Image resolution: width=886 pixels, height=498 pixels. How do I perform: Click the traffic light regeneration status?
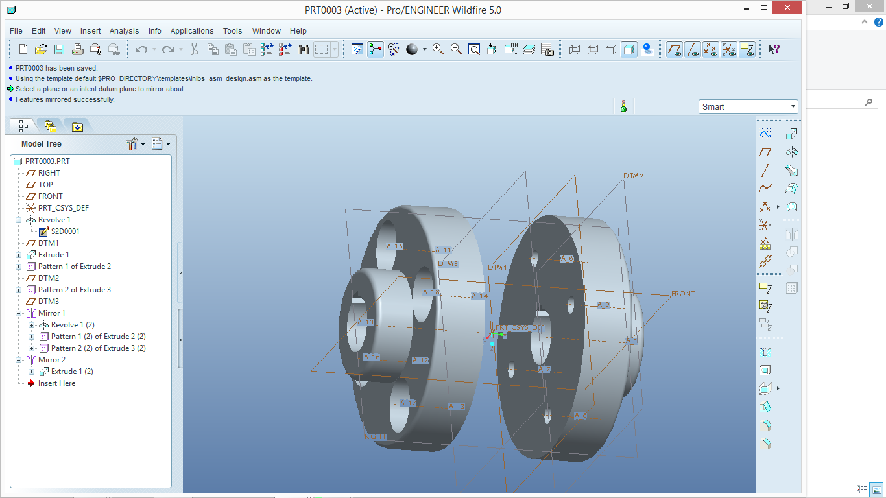[624, 106]
